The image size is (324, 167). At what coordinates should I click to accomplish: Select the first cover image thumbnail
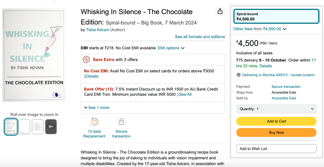pyautogui.click(x=11, y=127)
